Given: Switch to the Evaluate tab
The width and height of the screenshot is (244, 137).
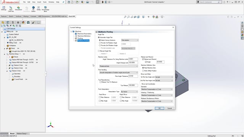Looking at the screenshot, I should (x=33, y=16).
